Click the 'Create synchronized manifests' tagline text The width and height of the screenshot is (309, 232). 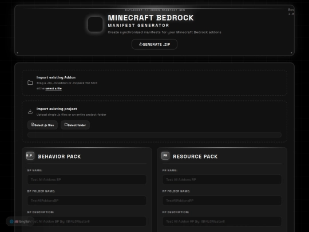coord(165,32)
